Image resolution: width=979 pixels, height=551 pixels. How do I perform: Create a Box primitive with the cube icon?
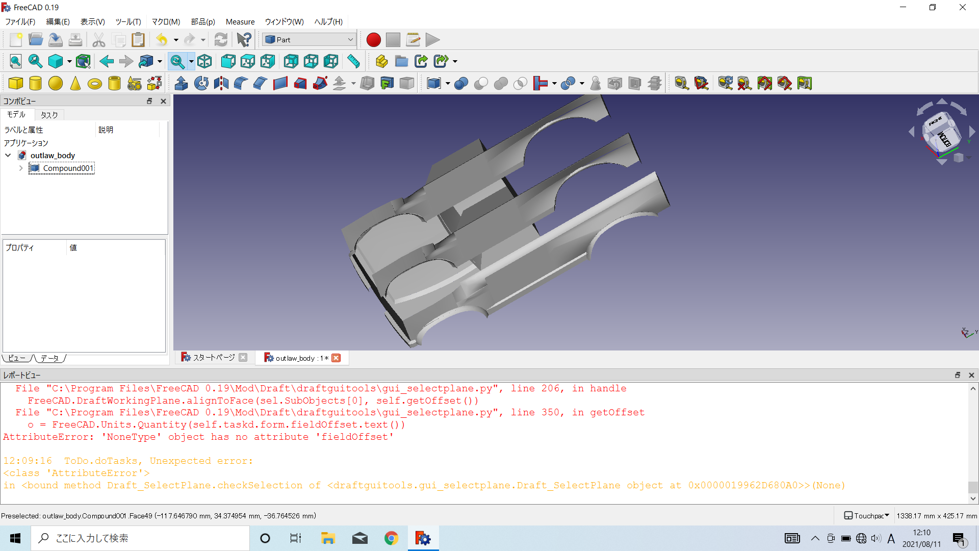click(16, 83)
